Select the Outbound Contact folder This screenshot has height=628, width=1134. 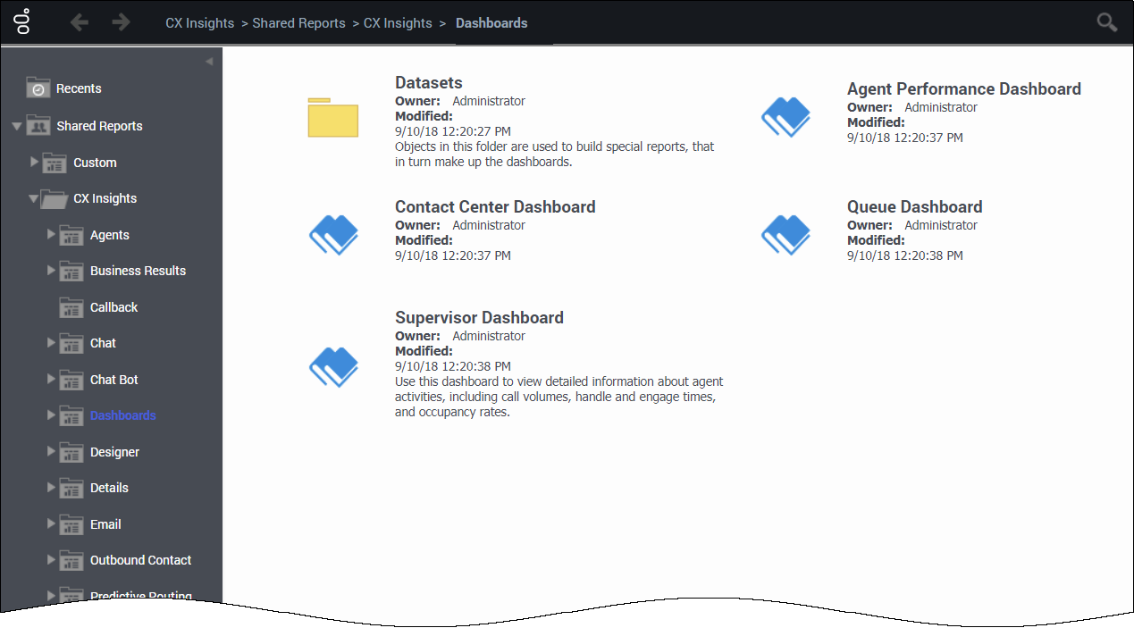pyautogui.click(x=140, y=560)
